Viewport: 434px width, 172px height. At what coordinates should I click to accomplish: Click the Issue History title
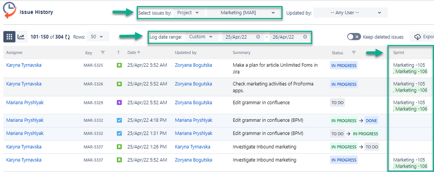pyautogui.click(x=36, y=12)
